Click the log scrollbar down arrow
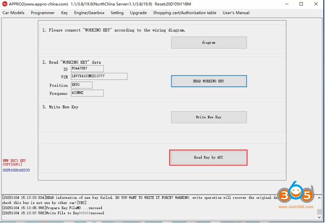The image size is (325, 223). 319,218
